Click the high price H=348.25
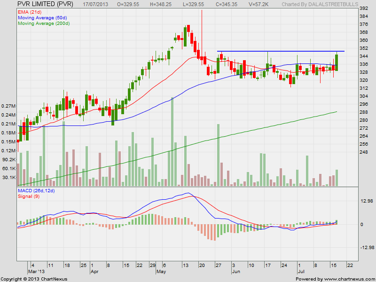The image size is (376, 282). pyautogui.click(x=160, y=4)
